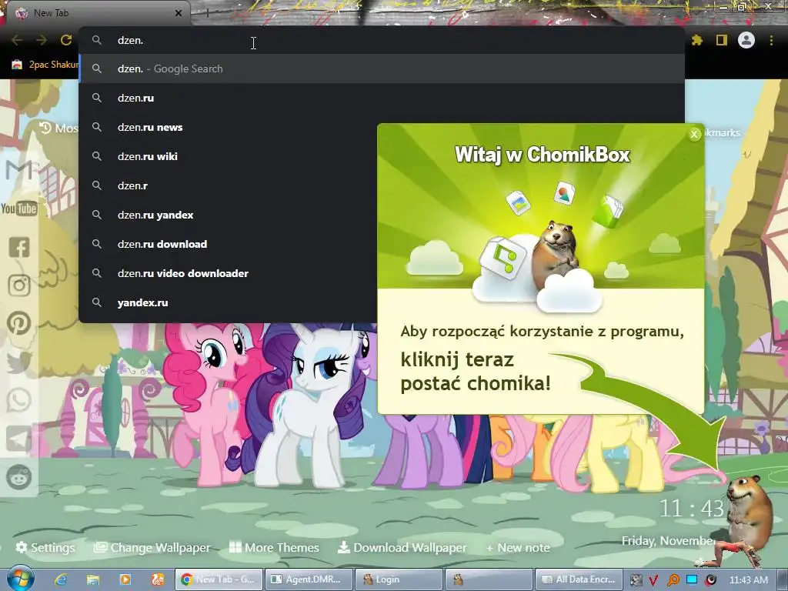
Task: Switch to the Agent.DMR taskbar window
Action: pyautogui.click(x=308, y=579)
